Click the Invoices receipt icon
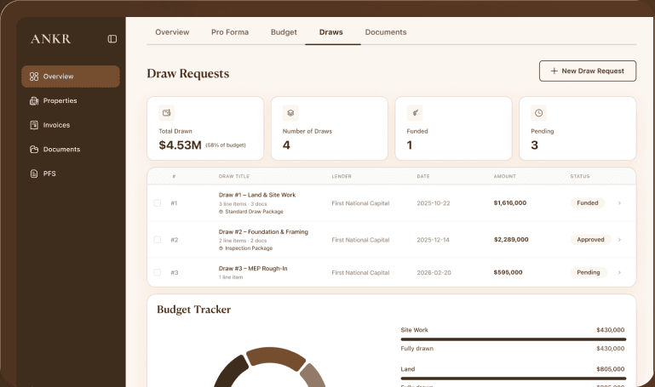This screenshot has width=655, height=387. [x=34, y=125]
